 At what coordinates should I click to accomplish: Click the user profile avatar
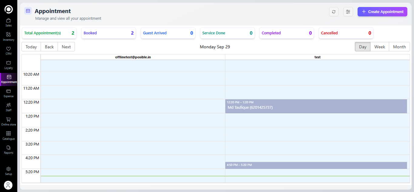point(8,185)
